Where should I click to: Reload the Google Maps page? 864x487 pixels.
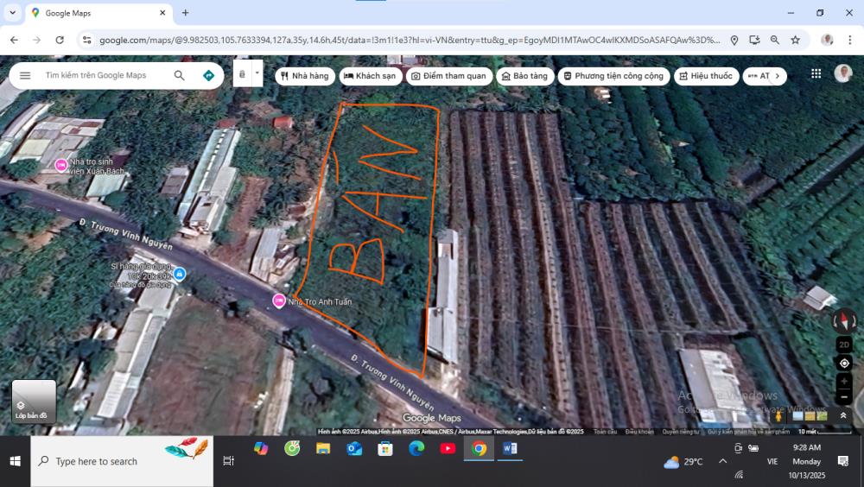[x=60, y=40]
